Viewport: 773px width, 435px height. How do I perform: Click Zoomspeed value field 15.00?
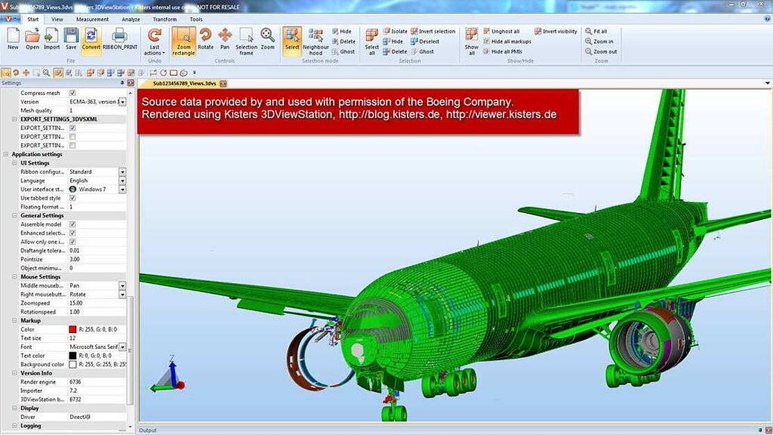pos(97,303)
